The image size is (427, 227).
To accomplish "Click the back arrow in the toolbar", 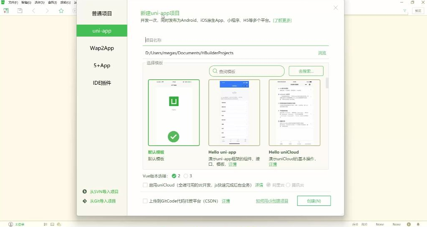I will [x=34, y=10].
